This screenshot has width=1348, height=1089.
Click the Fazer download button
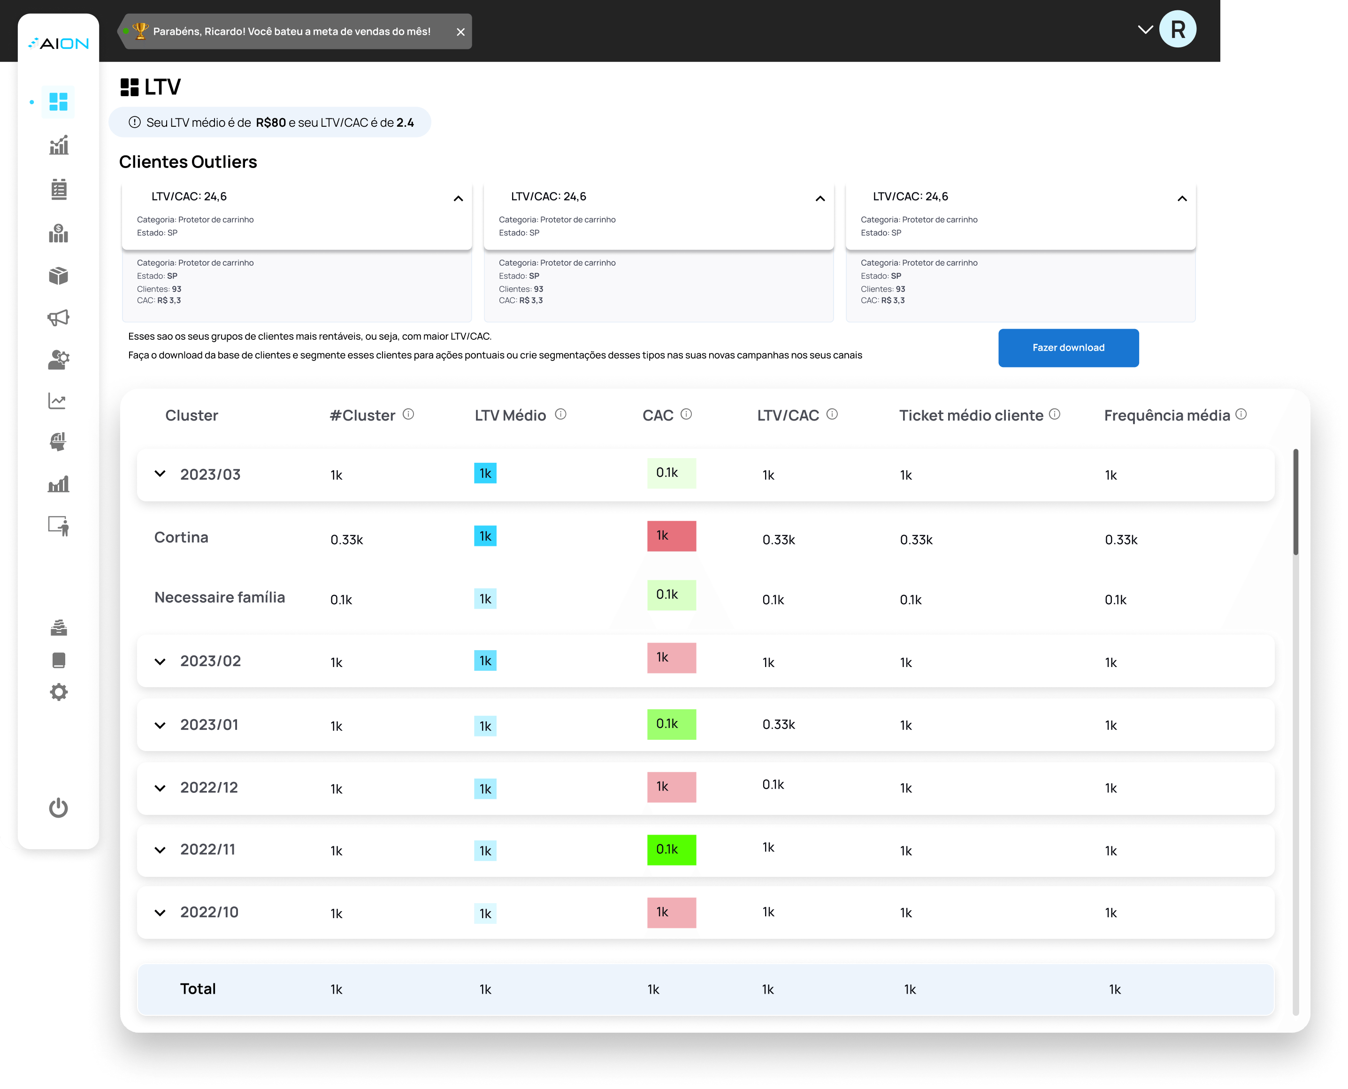(x=1068, y=347)
